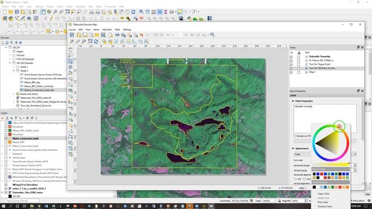Screen dimensions: 372x209
Task: Choose the Edit nodes item tool
Action: tap(70, 73)
